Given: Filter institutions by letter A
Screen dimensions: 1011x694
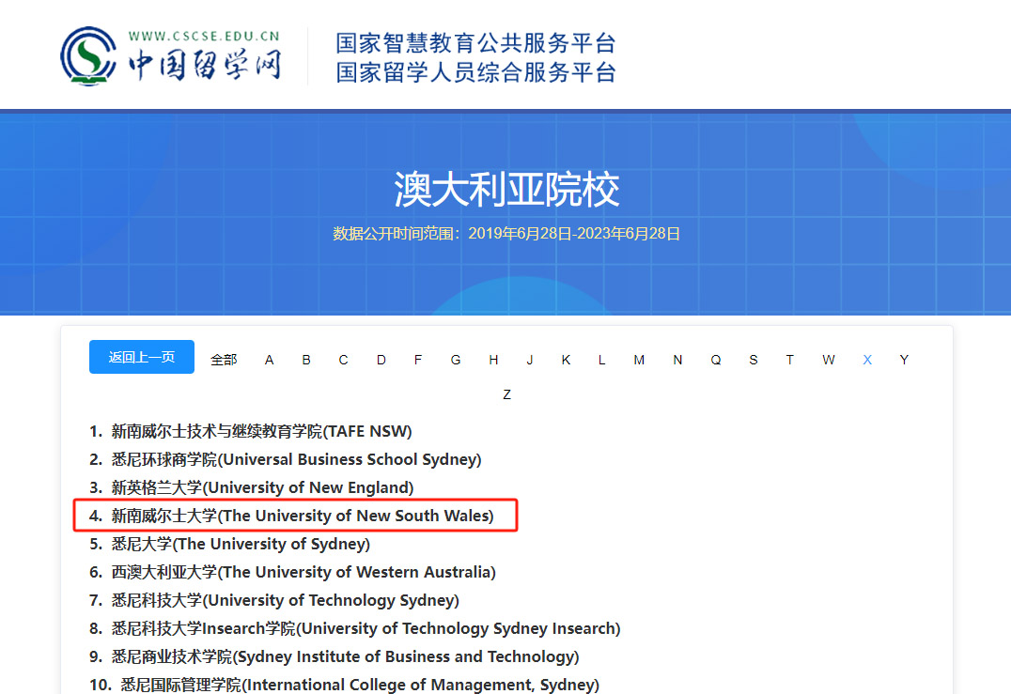Looking at the screenshot, I should [270, 360].
